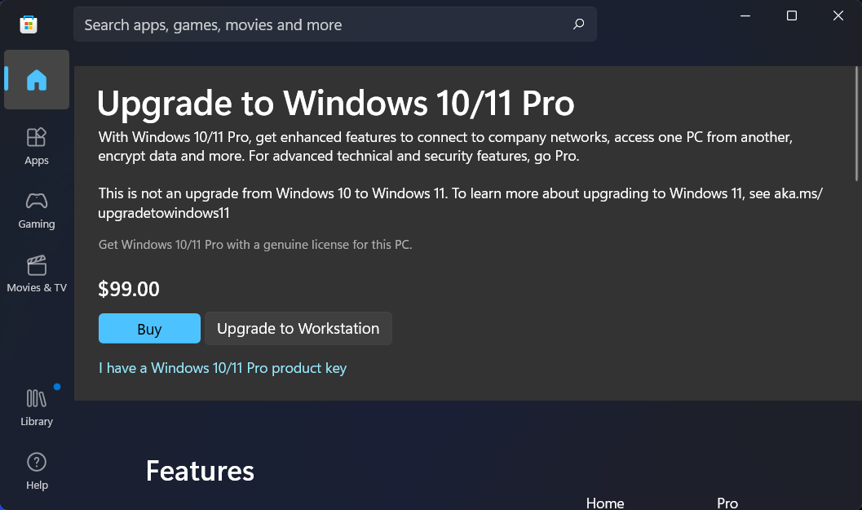Viewport: 862px width, 510px height.
Task: Open Help using the question mark icon
Action: (x=36, y=462)
